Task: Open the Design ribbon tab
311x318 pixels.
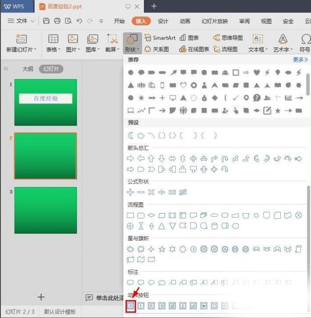Action: point(163,21)
